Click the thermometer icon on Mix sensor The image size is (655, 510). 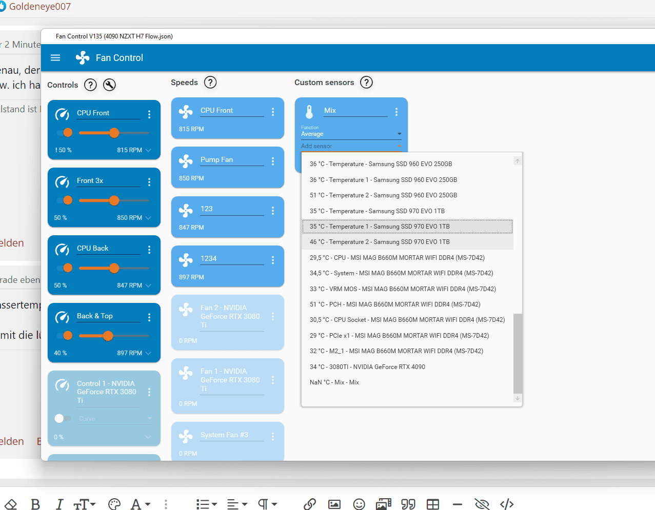tap(309, 111)
